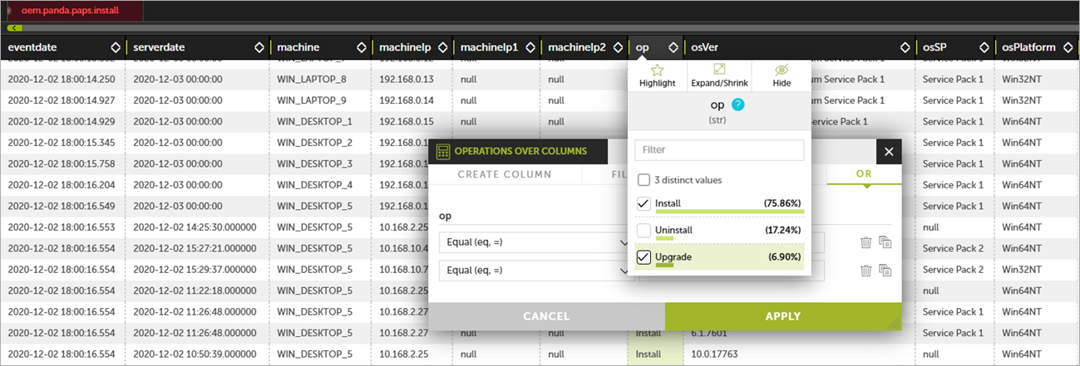Click the 10.0.17763 osVer cell
This screenshot has width=1080, height=366.
click(x=715, y=354)
